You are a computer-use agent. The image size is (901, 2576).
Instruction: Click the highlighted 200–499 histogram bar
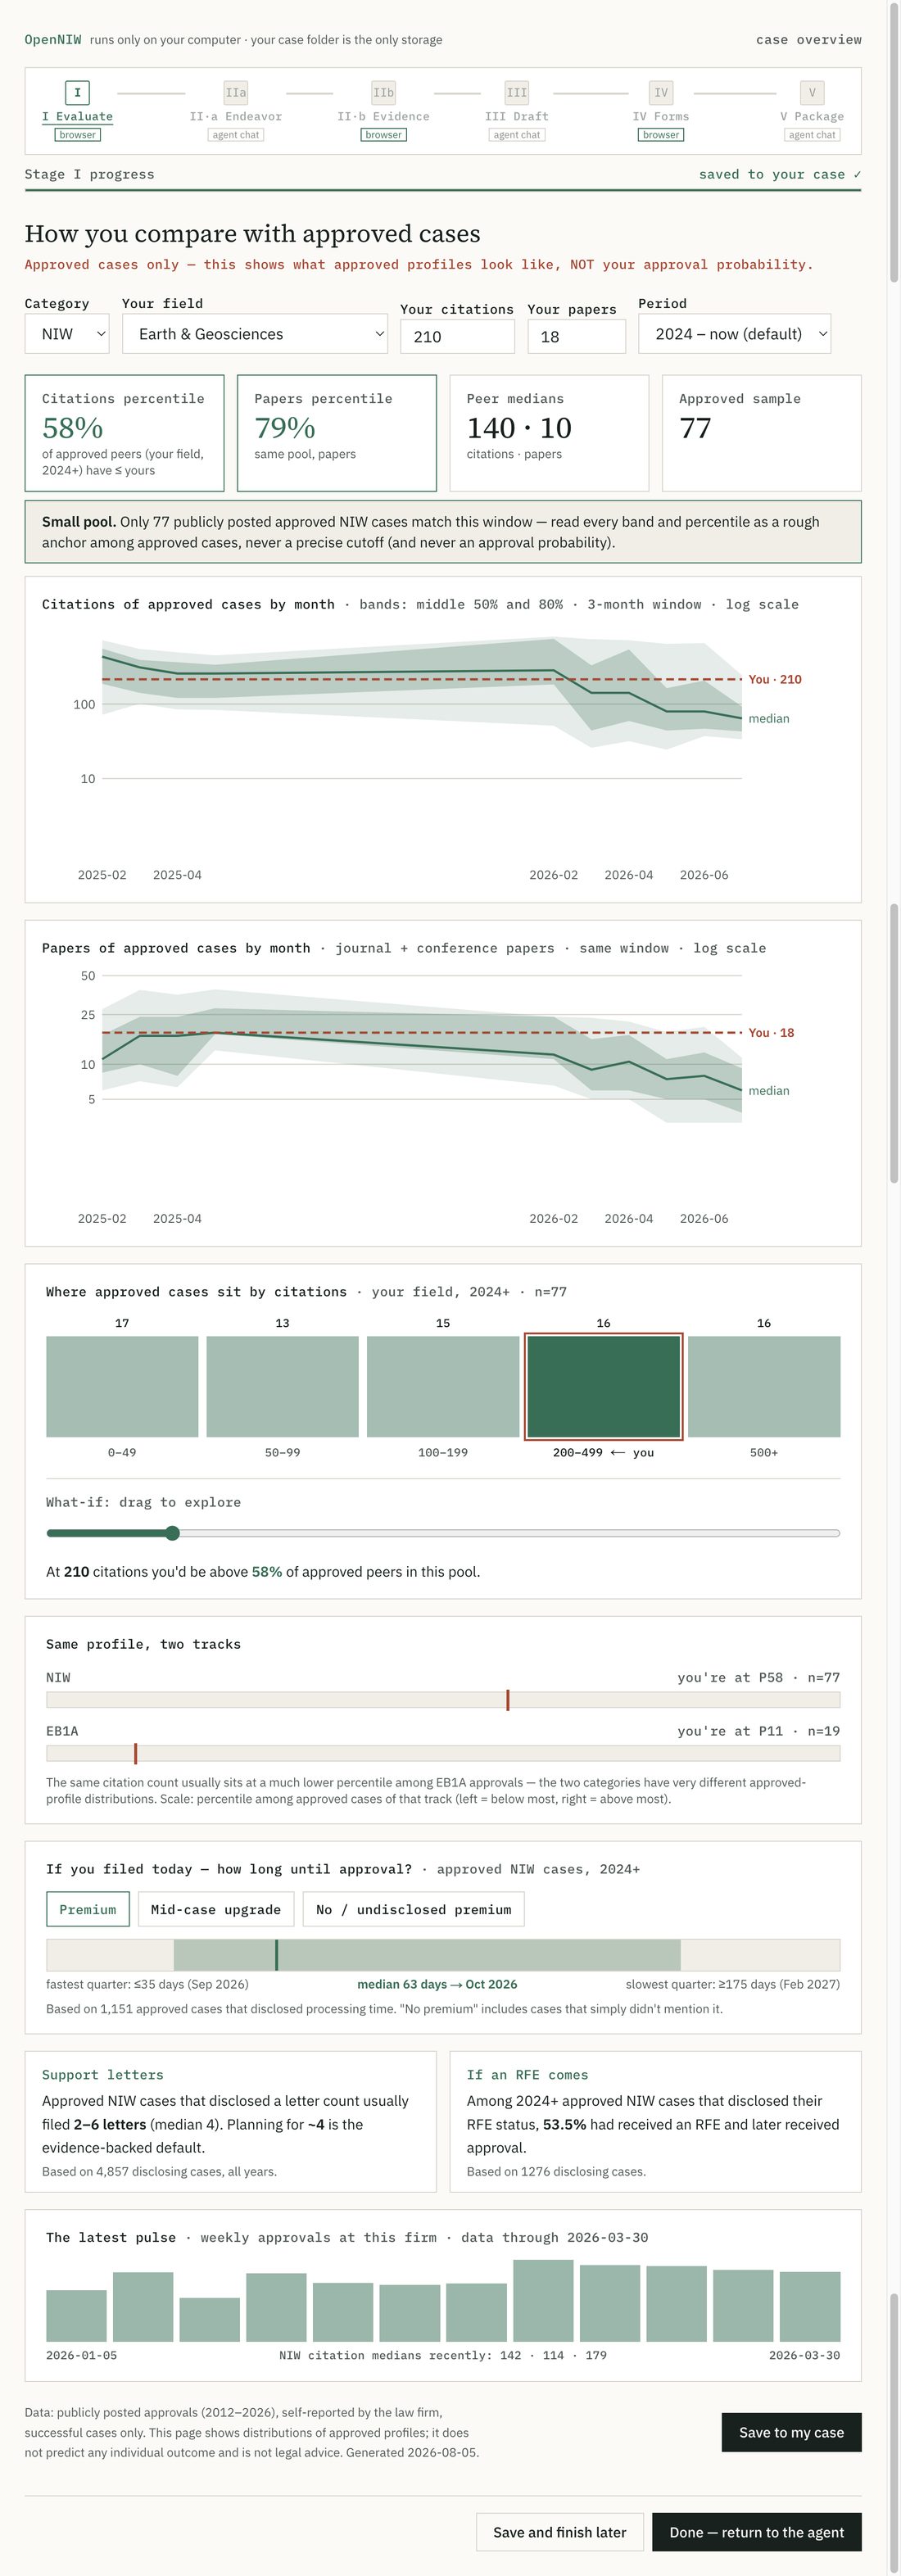pos(604,1387)
